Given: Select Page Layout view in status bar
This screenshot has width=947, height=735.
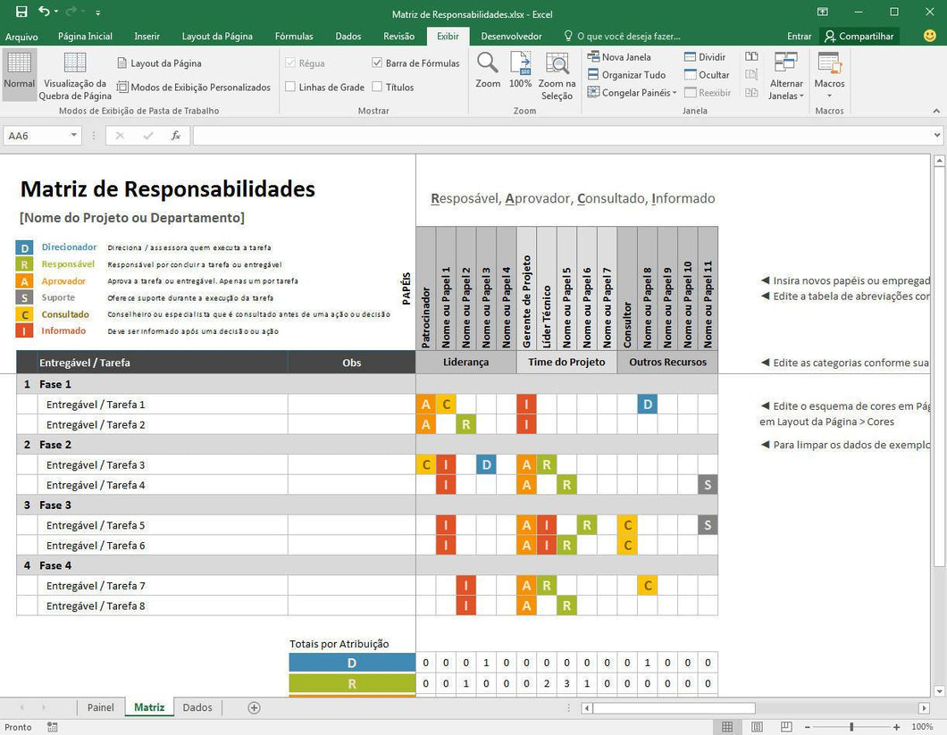Looking at the screenshot, I should (757, 727).
